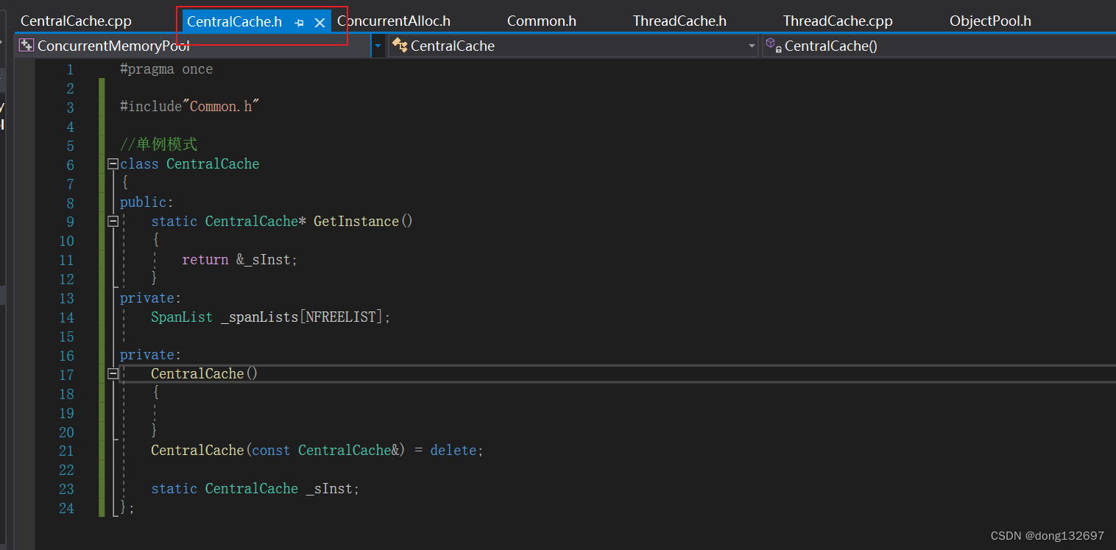Screen dimensions: 1116x550
Task: Click the ConcurrentMemoryPool project icon
Action: pyautogui.click(x=27, y=46)
